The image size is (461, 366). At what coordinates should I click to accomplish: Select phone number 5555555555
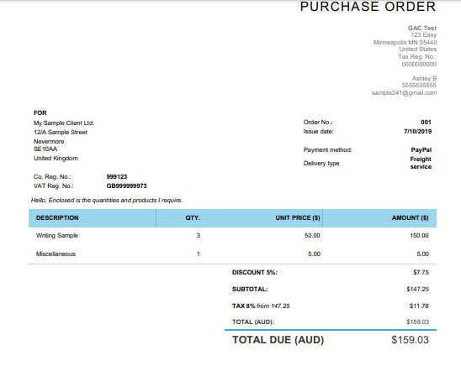click(419, 86)
